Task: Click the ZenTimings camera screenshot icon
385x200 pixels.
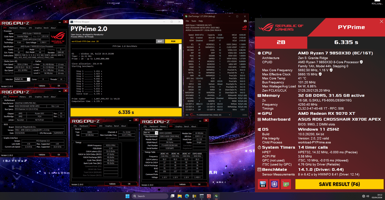Action: click(245, 21)
